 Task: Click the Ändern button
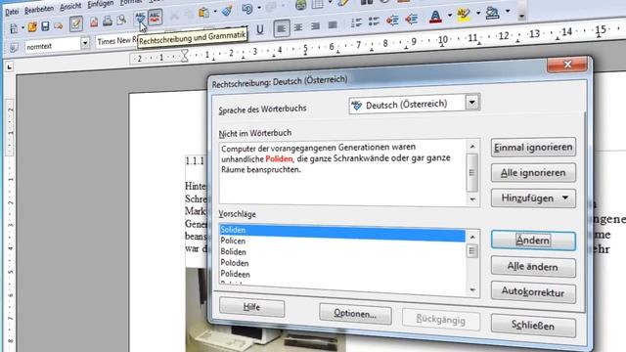533,241
